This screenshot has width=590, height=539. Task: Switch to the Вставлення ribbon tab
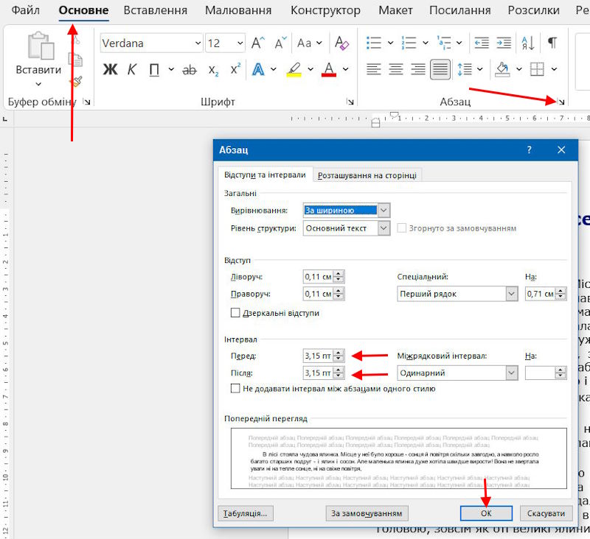pos(156,10)
